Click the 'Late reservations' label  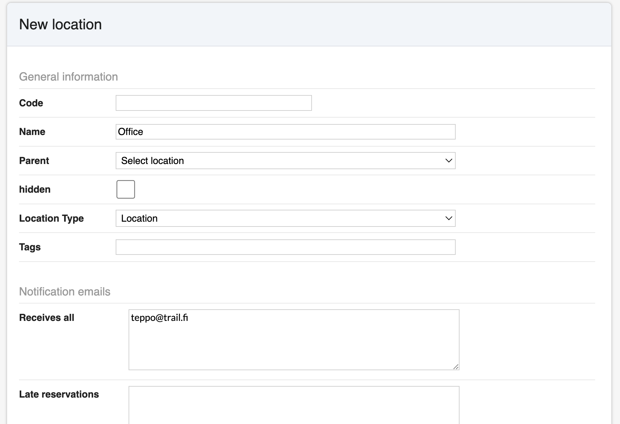(x=59, y=394)
